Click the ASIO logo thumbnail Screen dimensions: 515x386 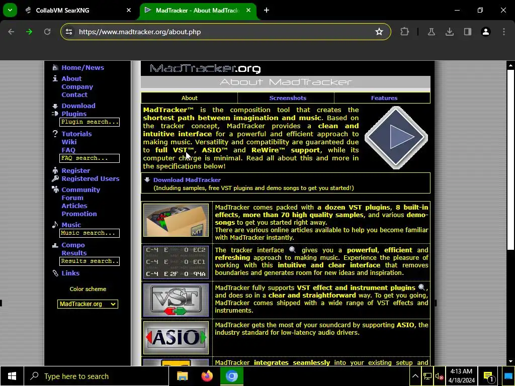coord(176,338)
